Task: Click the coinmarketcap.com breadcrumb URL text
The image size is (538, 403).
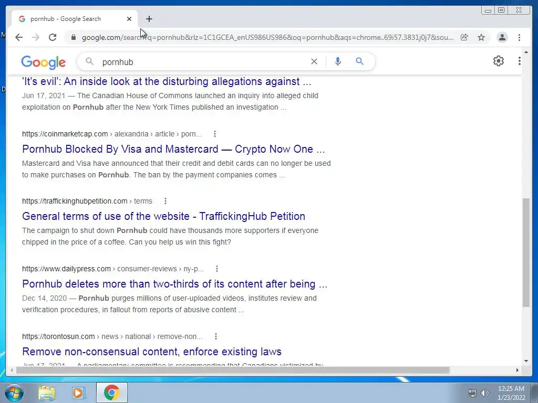Action: pos(112,134)
